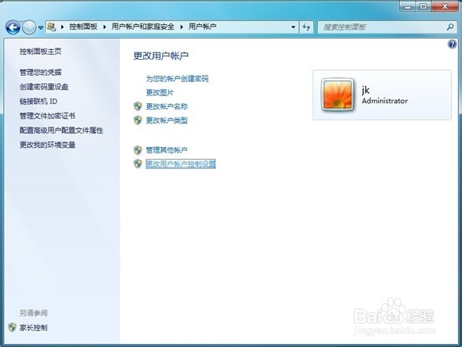Click the user accounts icon in address bar

(52, 27)
